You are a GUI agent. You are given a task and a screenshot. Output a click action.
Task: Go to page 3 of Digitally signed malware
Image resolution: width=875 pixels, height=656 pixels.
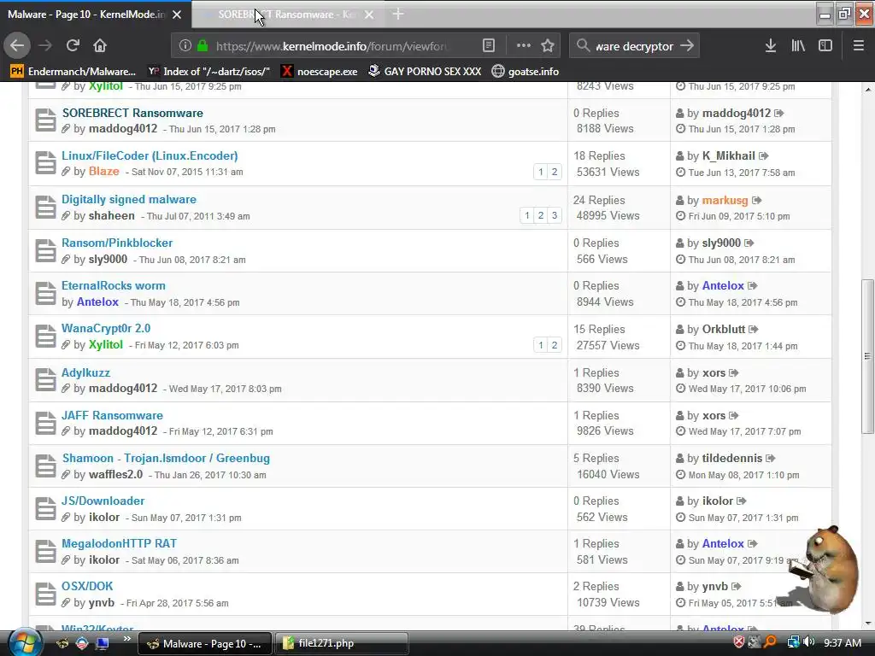554,215
